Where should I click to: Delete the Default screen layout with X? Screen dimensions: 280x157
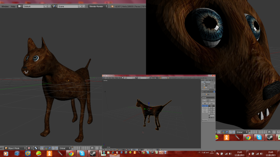click(x=49, y=7)
